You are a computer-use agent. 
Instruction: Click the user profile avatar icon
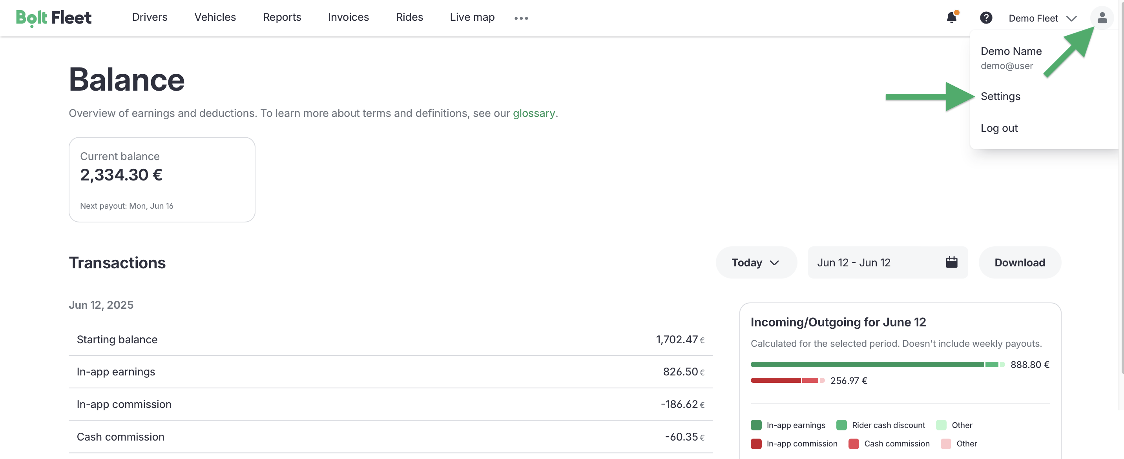[x=1102, y=18]
